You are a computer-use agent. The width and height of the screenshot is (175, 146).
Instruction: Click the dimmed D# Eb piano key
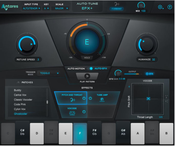tap(51, 132)
